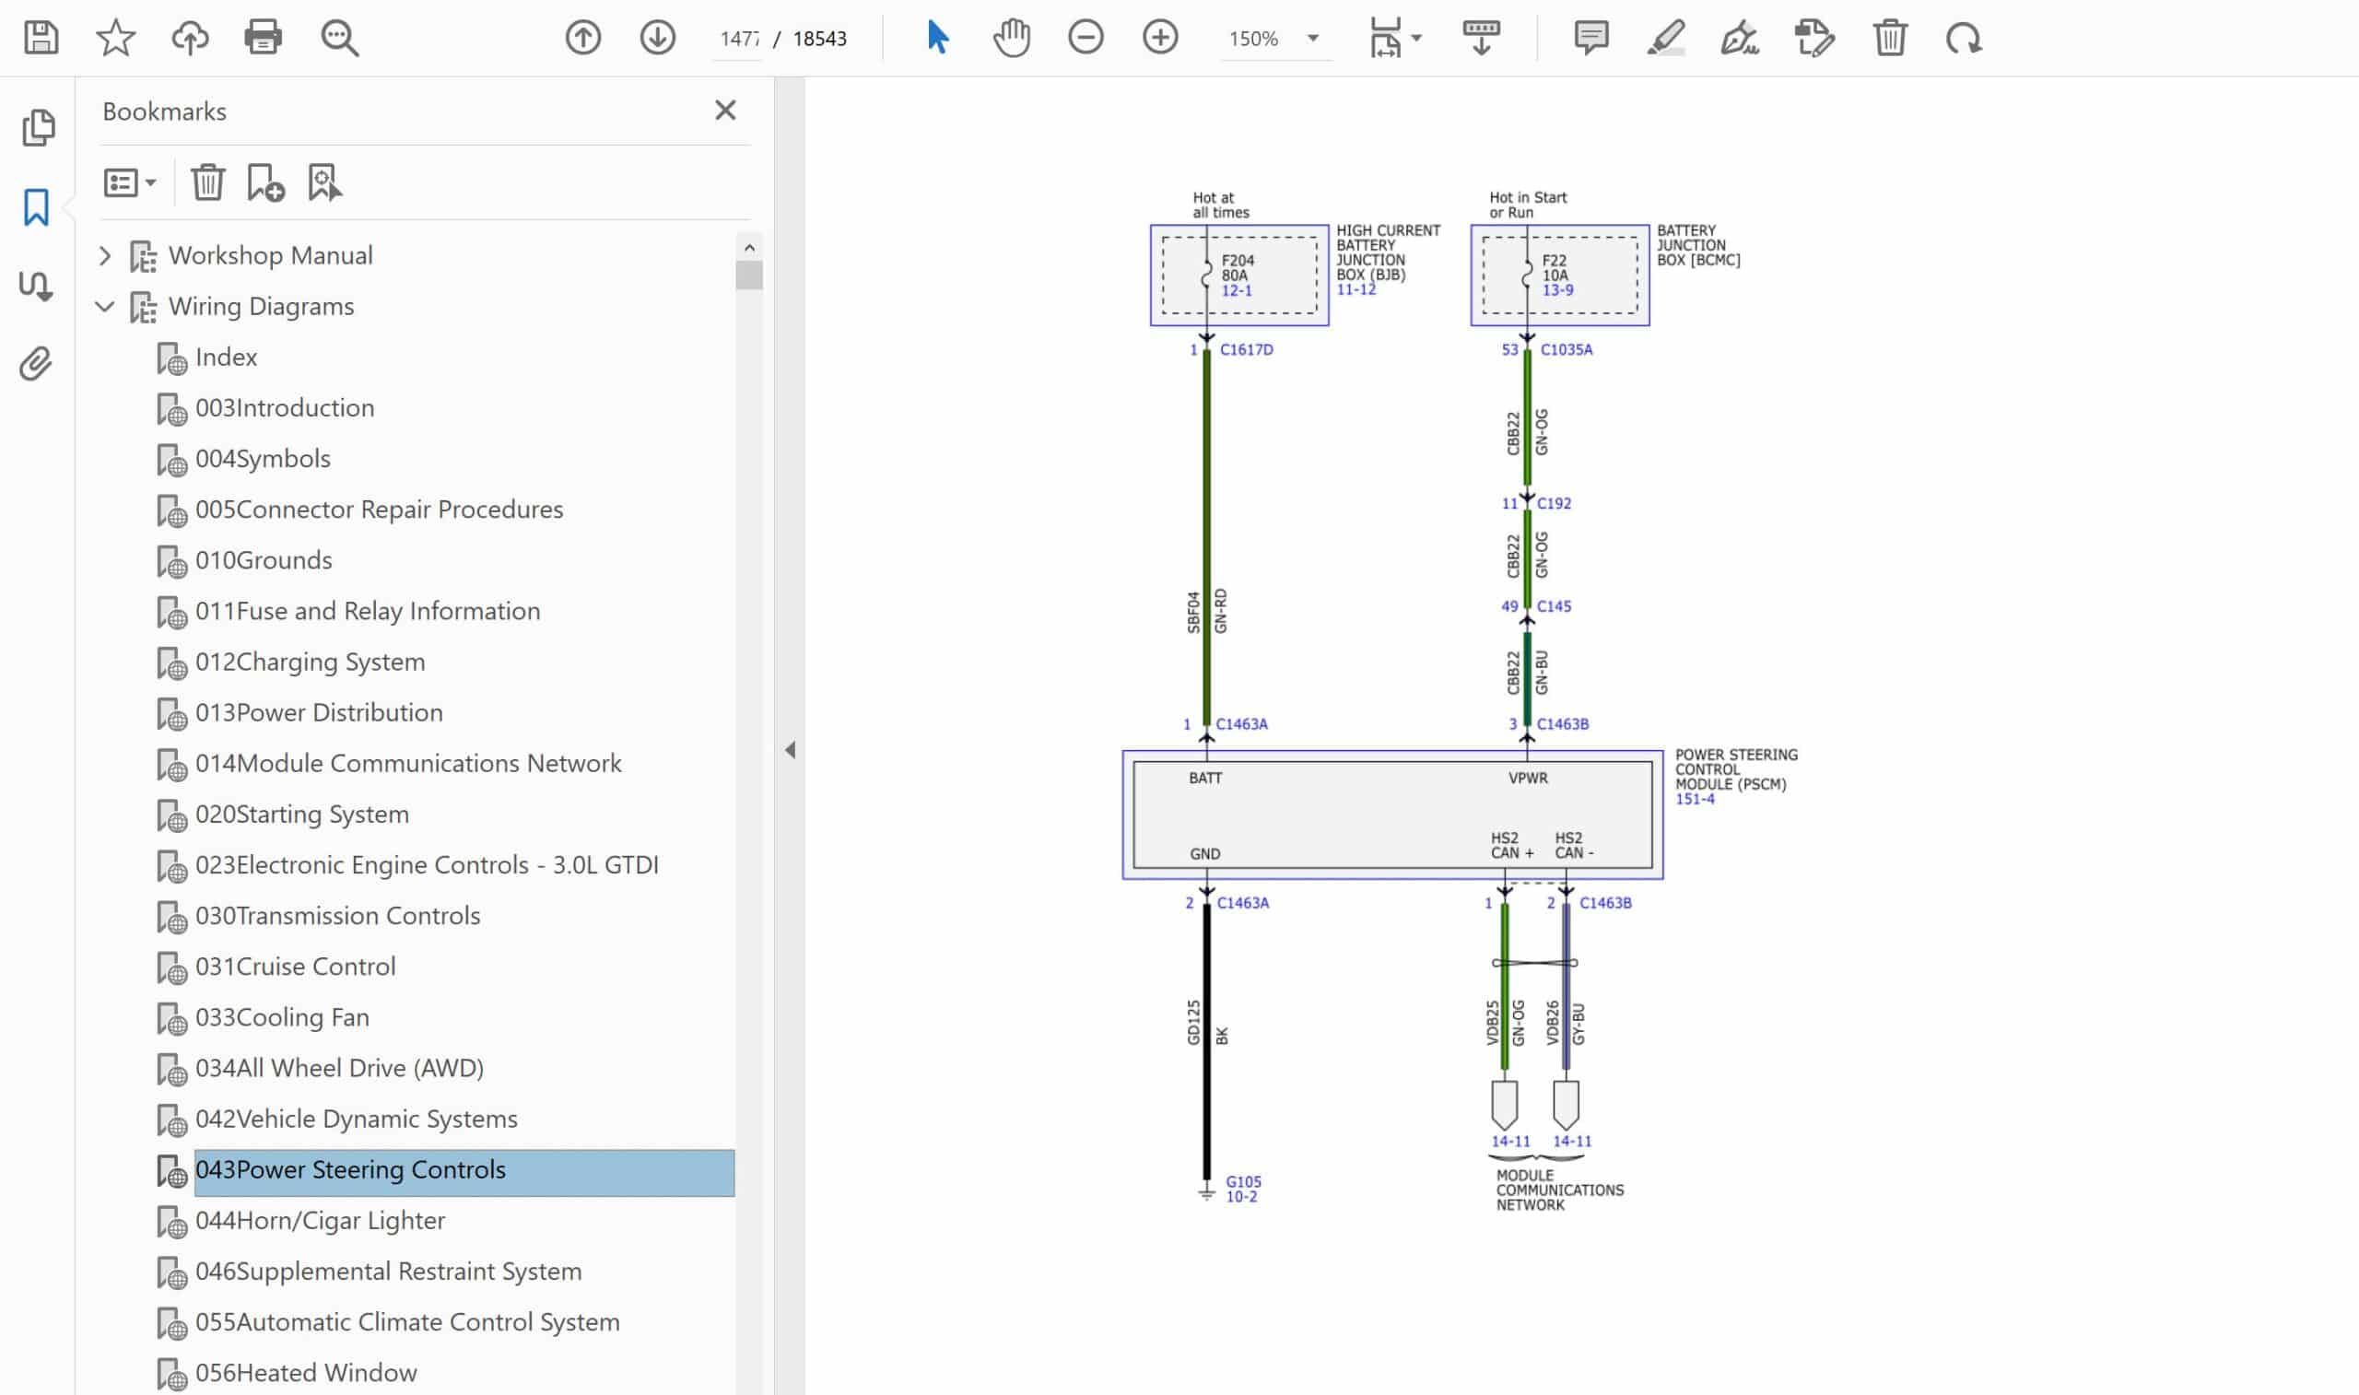Screen dimensions: 2359x1395
Task: Close the Bookmarks panel
Action: (x=724, y=110)
